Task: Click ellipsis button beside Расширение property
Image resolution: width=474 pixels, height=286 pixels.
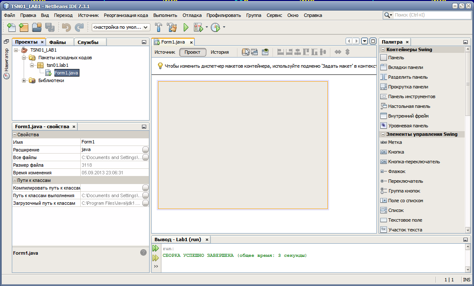Action: (x=145, y=150)
